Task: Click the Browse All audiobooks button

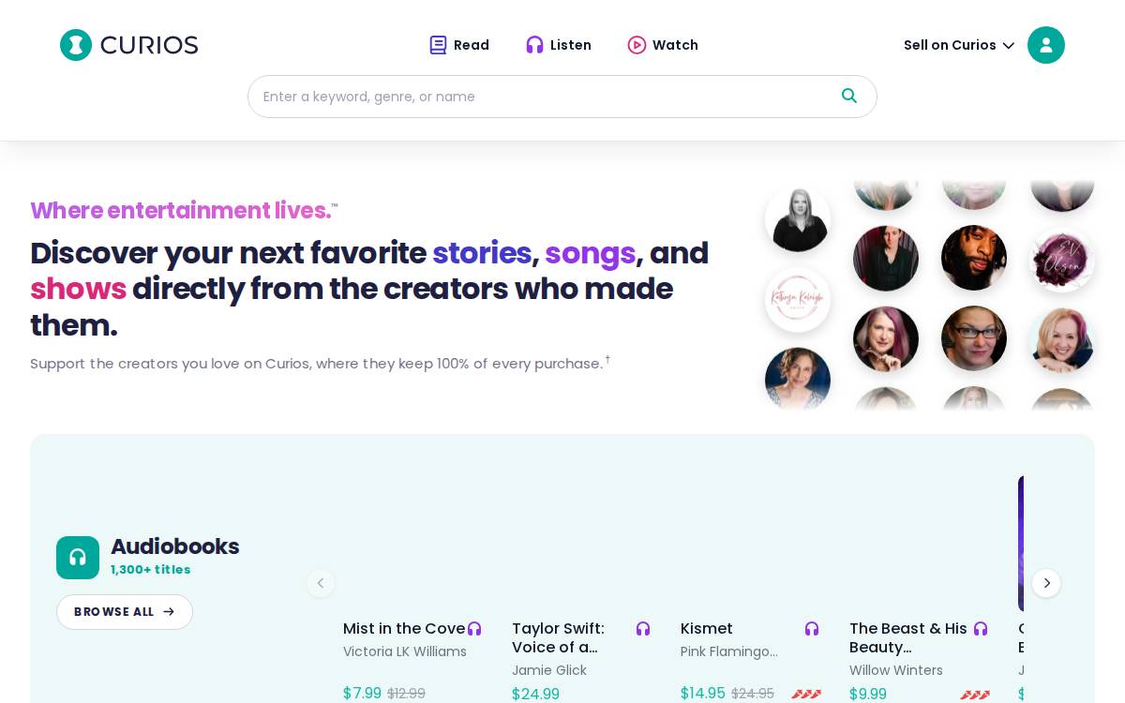Action: tap(125, 612)
